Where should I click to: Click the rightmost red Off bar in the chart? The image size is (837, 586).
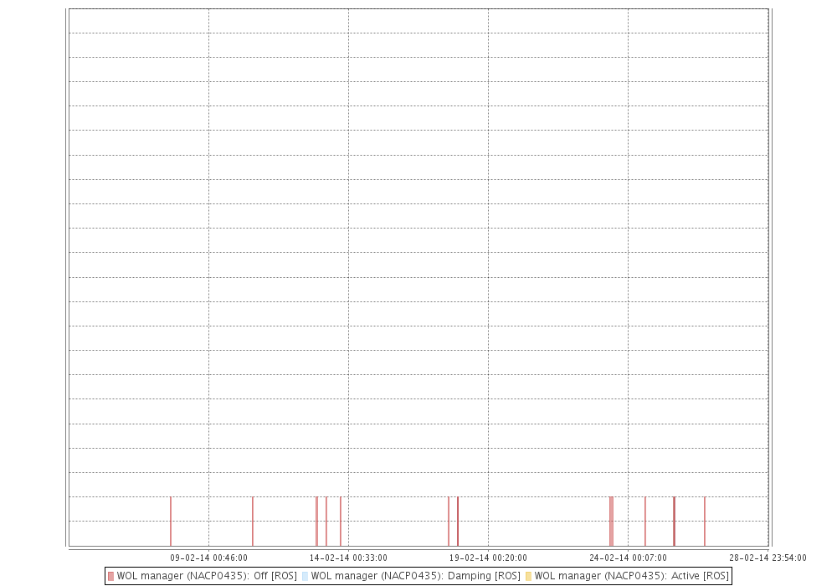click(x=705, y=522)
